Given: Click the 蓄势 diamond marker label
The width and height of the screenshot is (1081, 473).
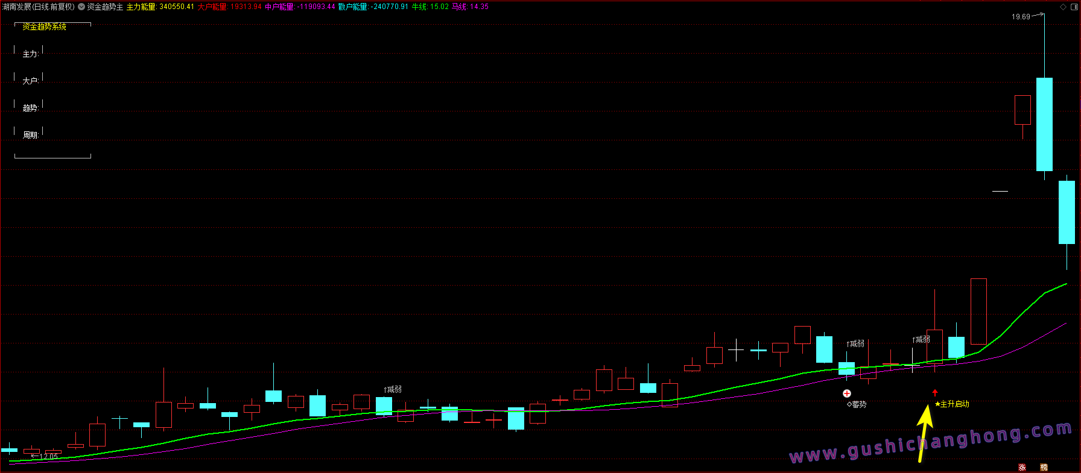Looking at the screenshot, I should coord(857,404).
